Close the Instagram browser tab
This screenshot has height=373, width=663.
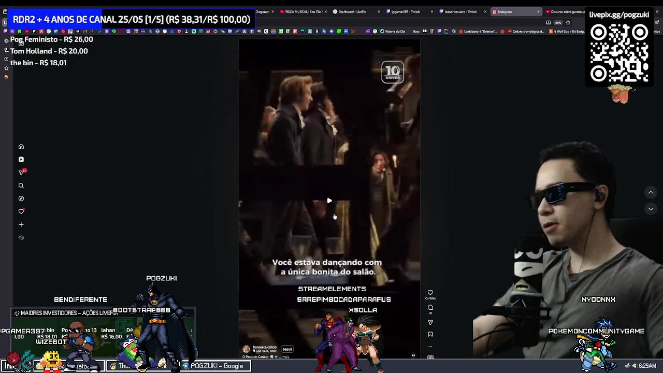coord(538,11)
